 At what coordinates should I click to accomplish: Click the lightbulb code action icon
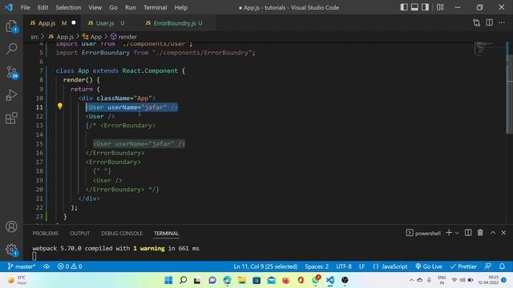tap(60, 106)
